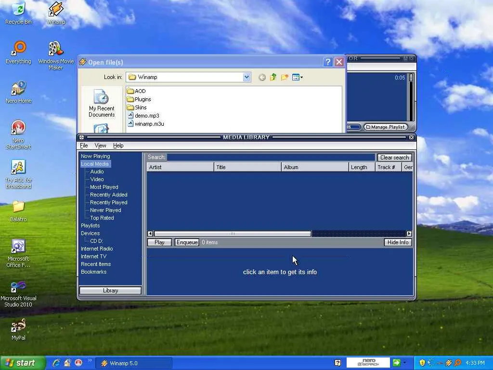Open the View Menu icon dropdown

click(x=297, y=78)
